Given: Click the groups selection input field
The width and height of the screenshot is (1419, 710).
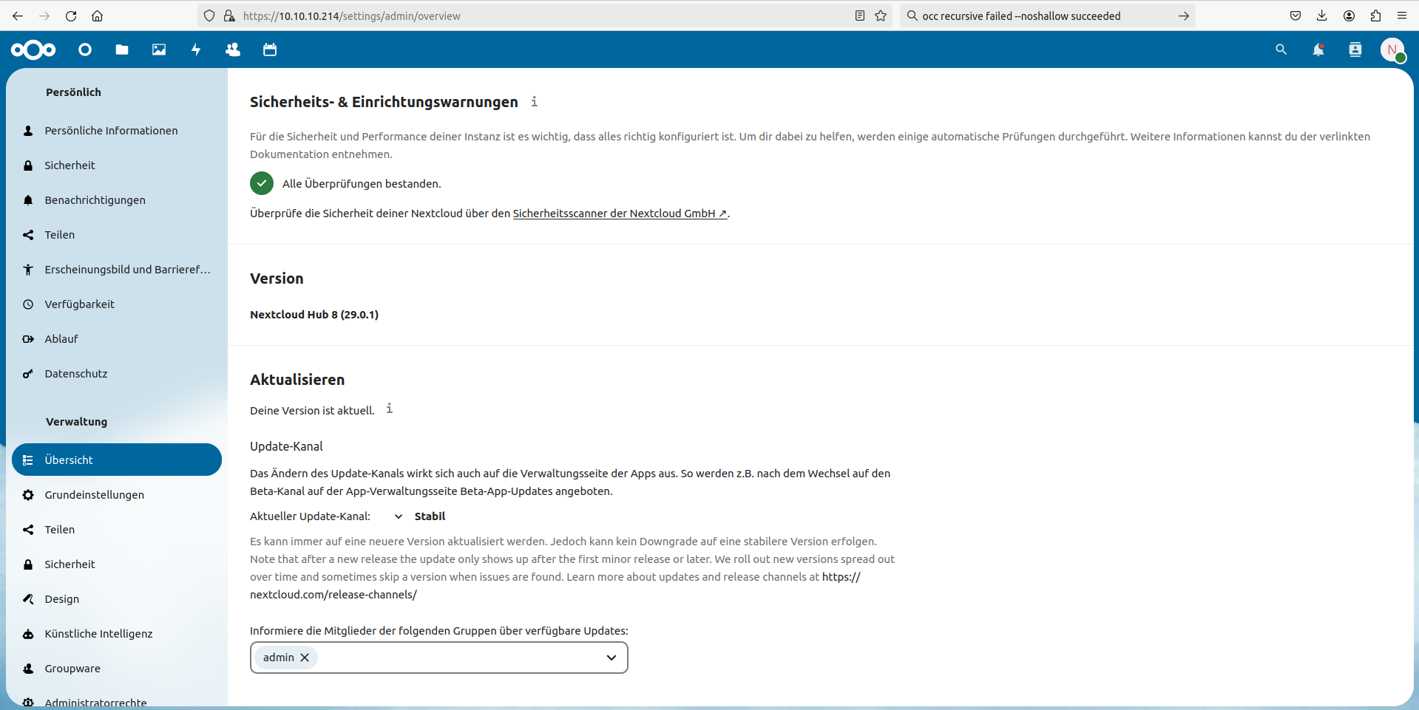Looking at the screenshot, I should tap(439, 658).
